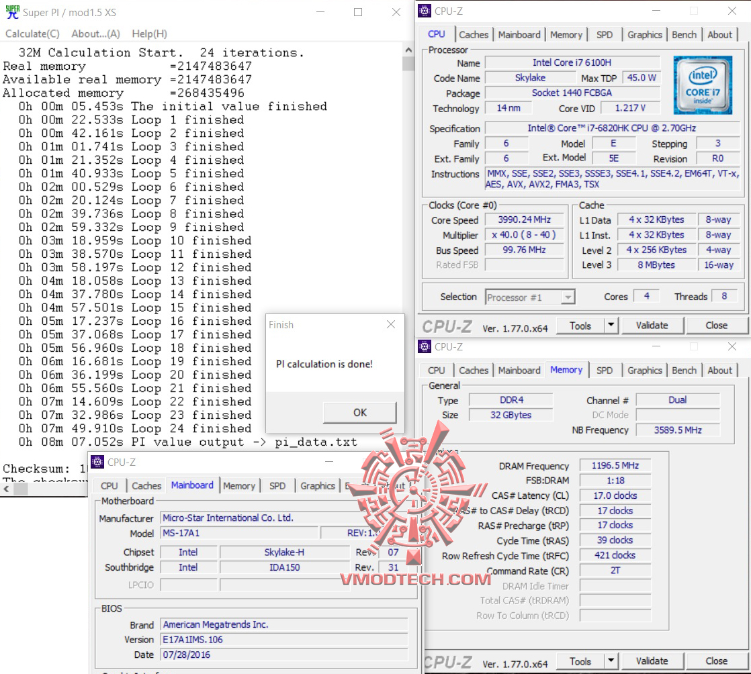This screenshot has width=751, height=674.
Task: Select Graphics tab in Memory CPU-Z window
Action: click(644, 370)
